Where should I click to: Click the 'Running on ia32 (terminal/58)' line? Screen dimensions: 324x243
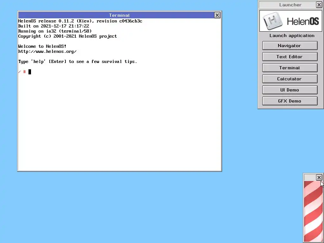click(x=55, y=31)
